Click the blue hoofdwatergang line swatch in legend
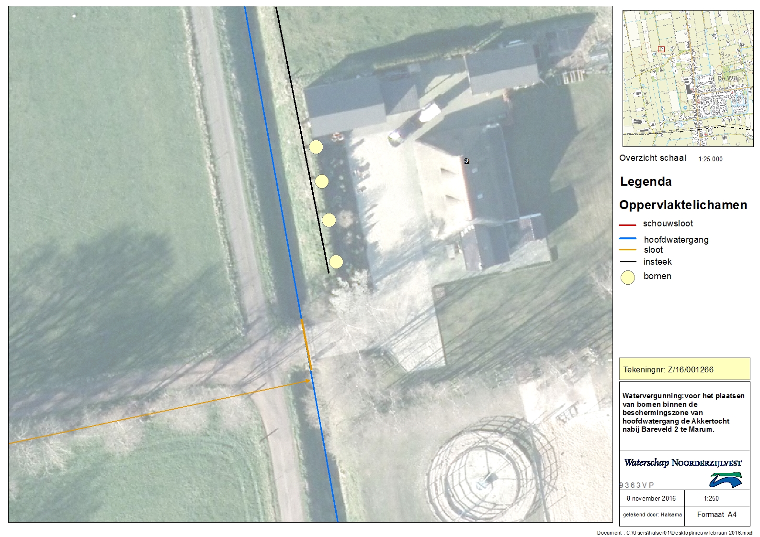The image size is (760, 537). [627, 238]
